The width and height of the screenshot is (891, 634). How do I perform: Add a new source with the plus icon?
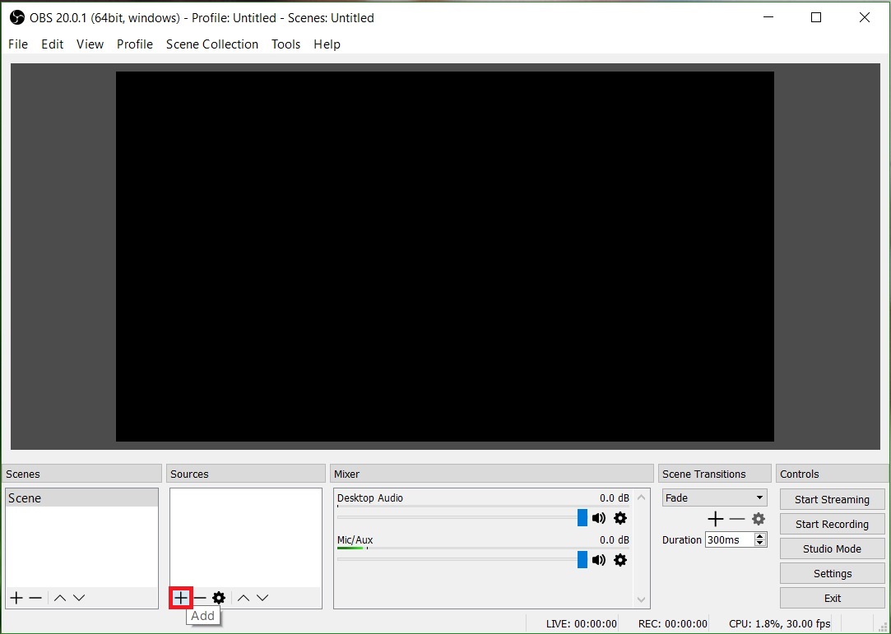point(180,598)
